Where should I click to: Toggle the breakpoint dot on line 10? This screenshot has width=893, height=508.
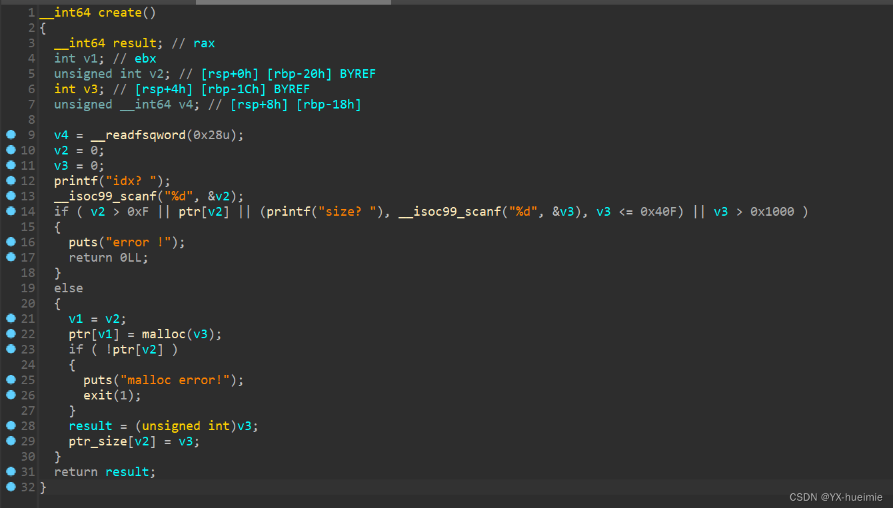point(10,150)
